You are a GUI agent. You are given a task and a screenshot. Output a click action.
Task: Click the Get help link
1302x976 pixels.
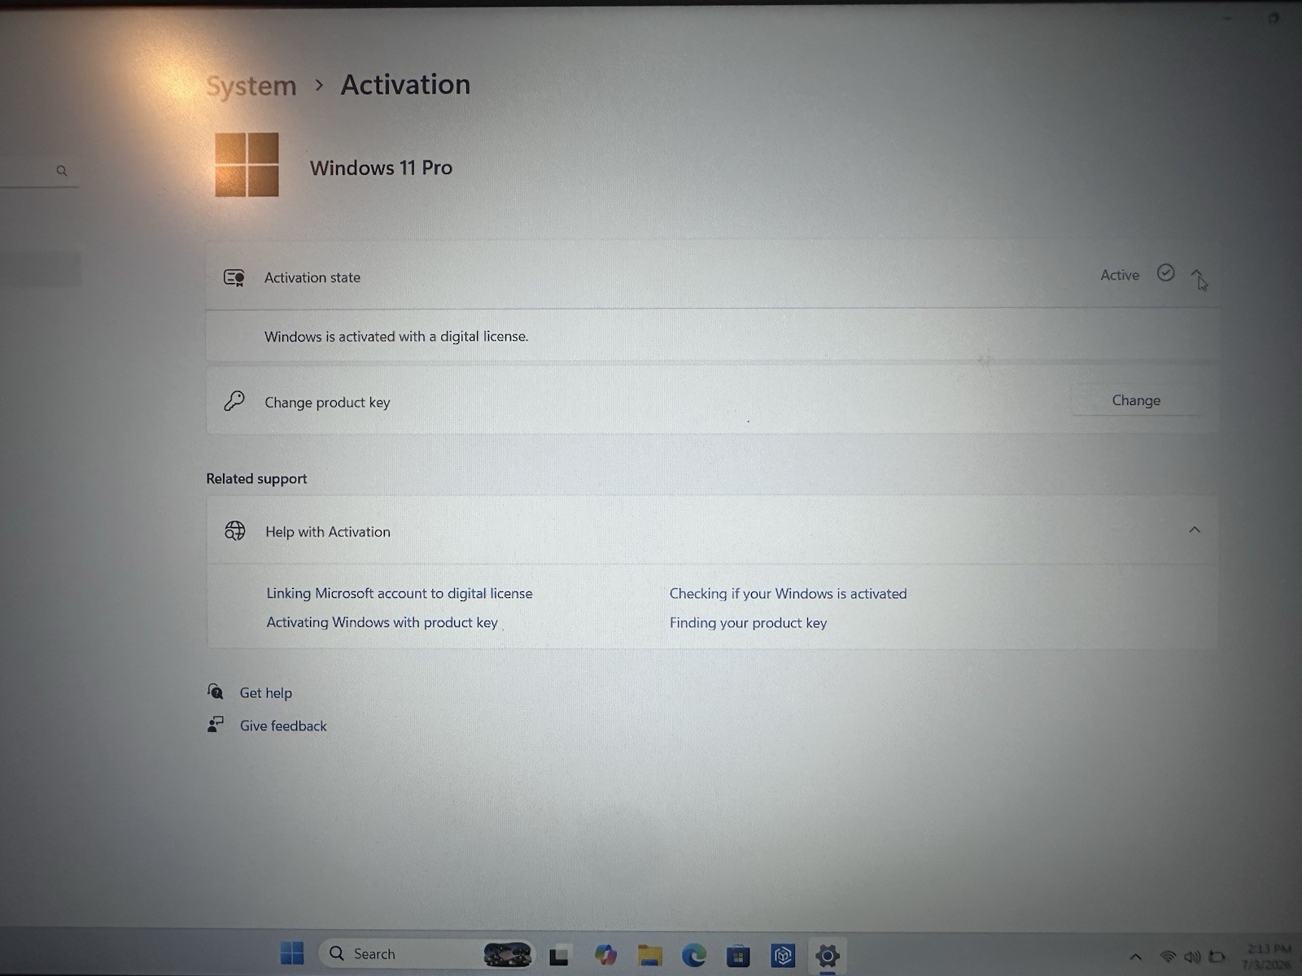tap(265, 693)
